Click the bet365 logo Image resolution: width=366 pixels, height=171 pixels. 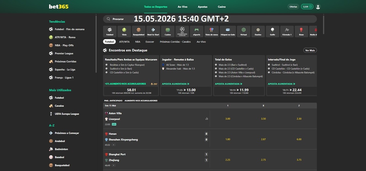[x=59, y=6]
